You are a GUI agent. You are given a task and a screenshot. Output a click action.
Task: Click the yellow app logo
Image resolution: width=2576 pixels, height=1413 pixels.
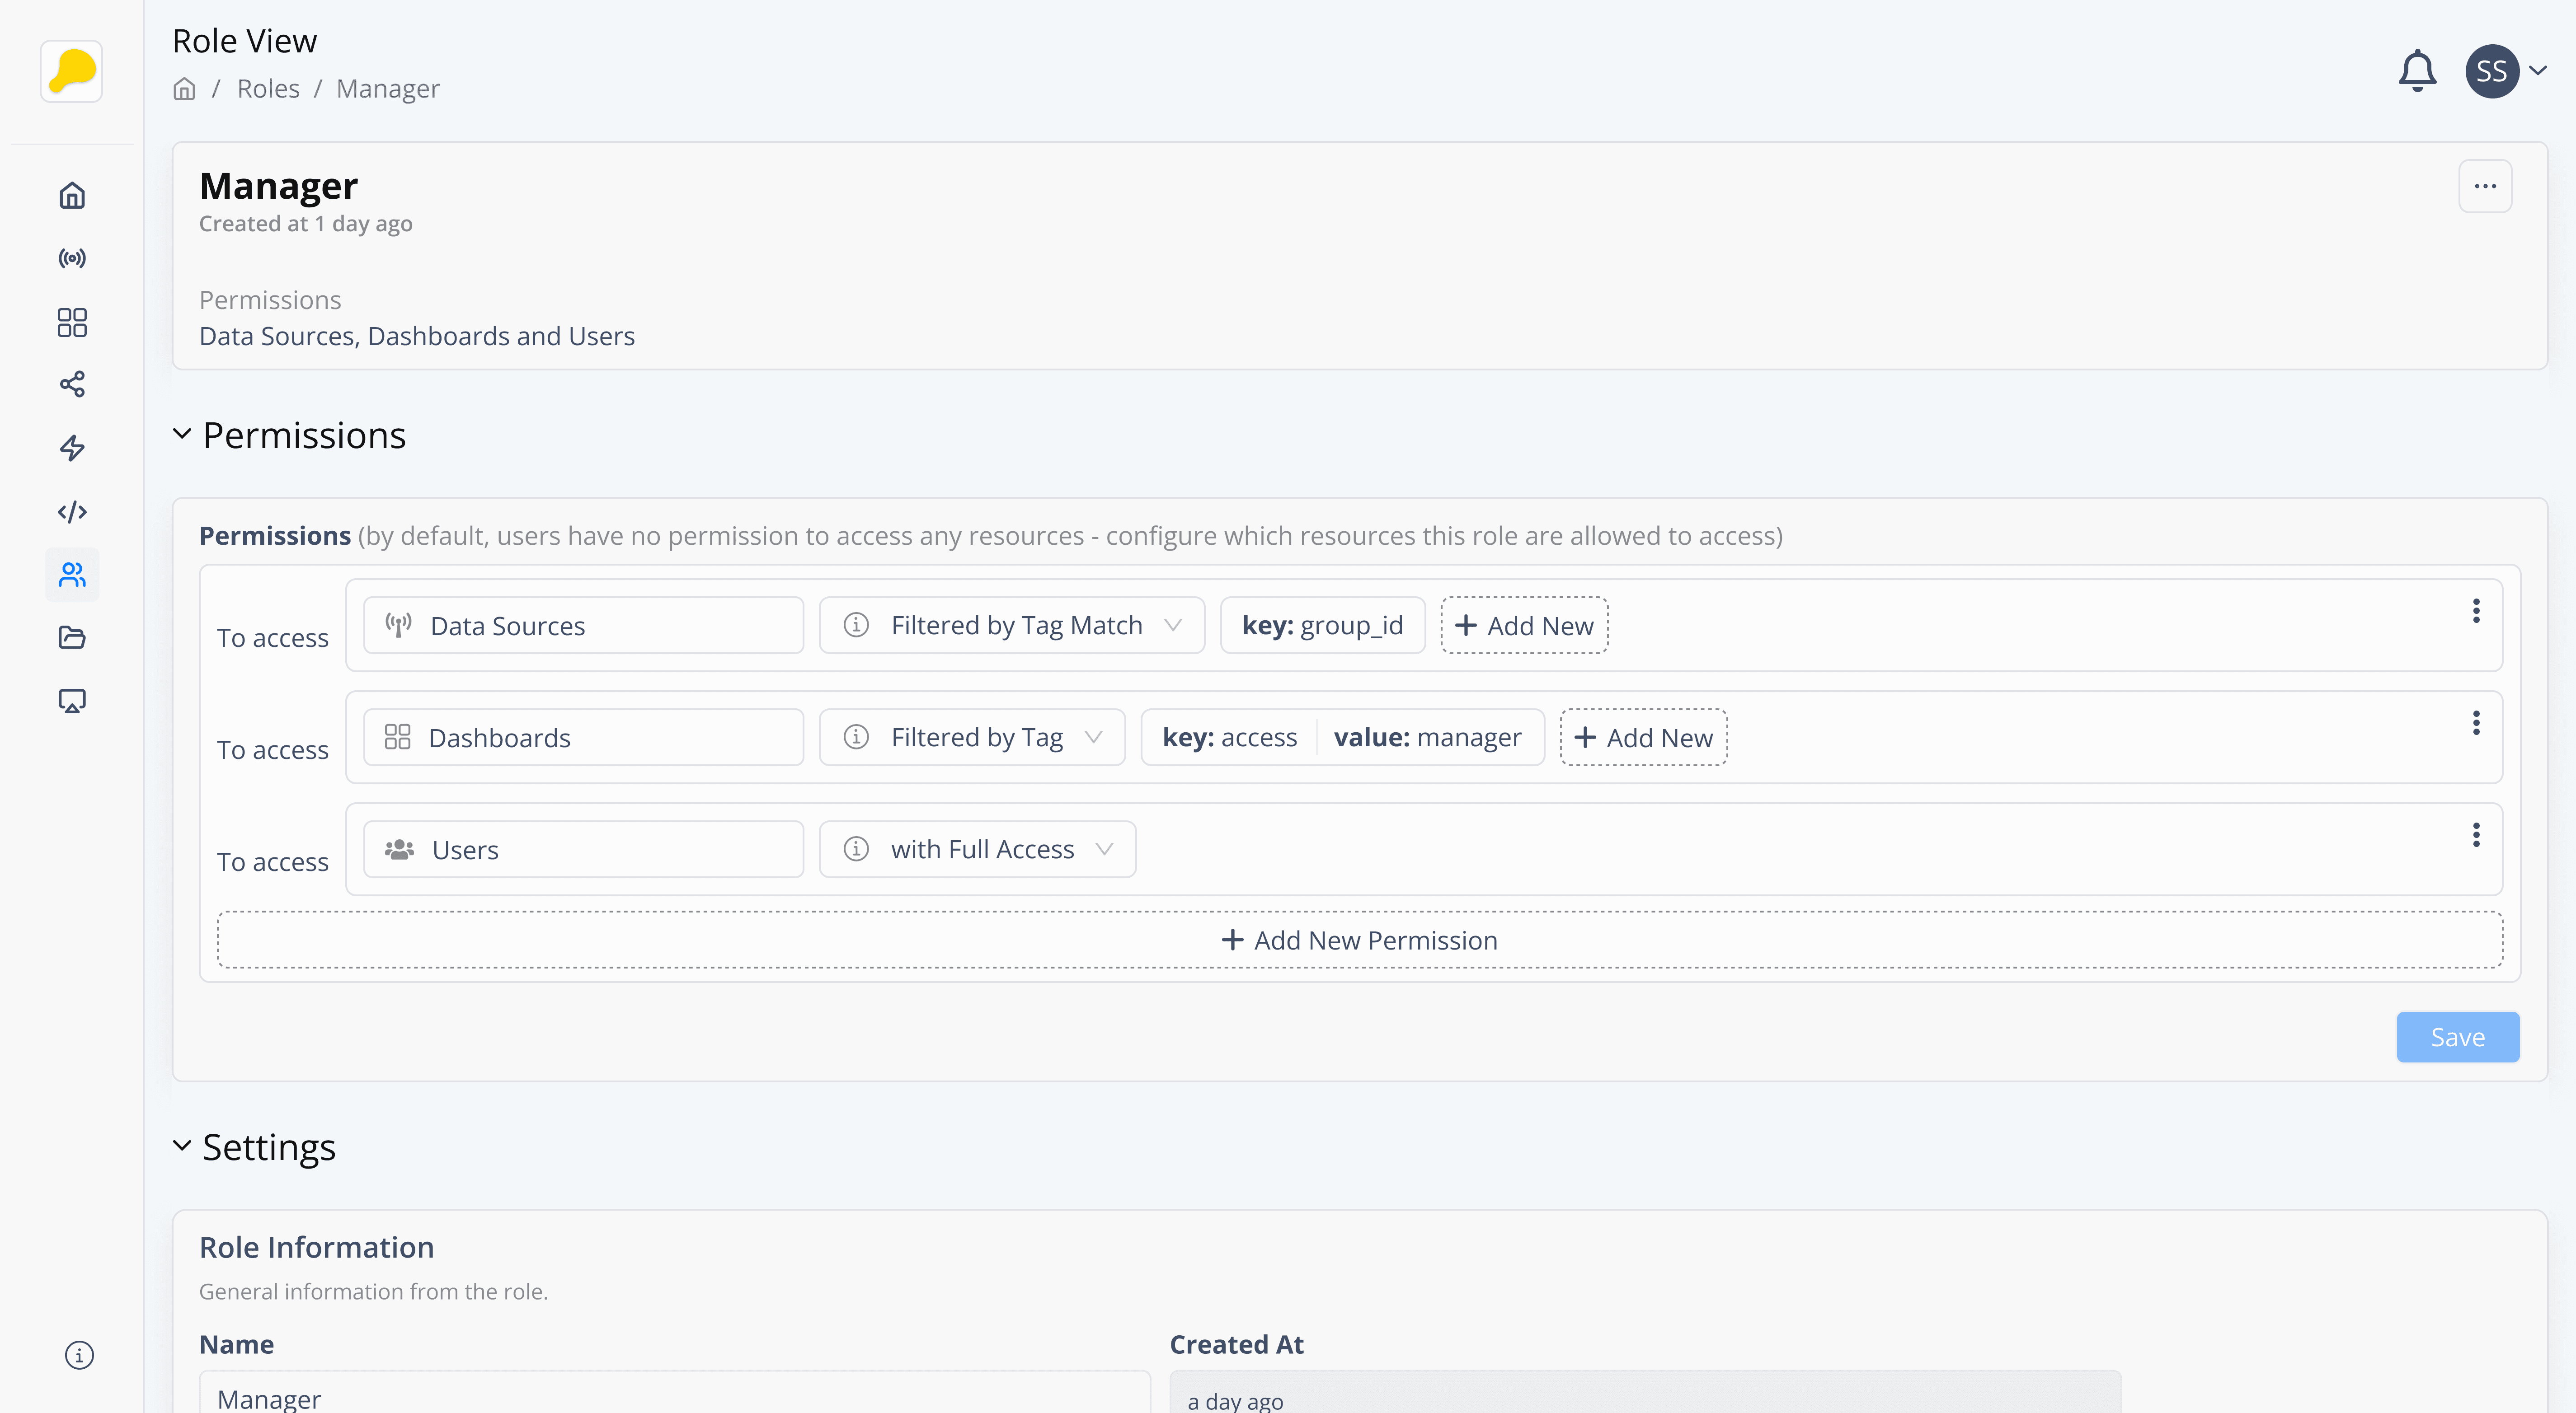tap(71, 71)
